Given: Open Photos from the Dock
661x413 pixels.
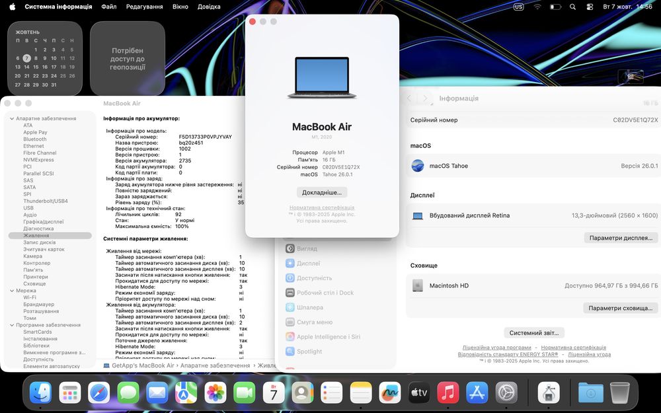Looking at the screenshot, I should coord(215,393).
